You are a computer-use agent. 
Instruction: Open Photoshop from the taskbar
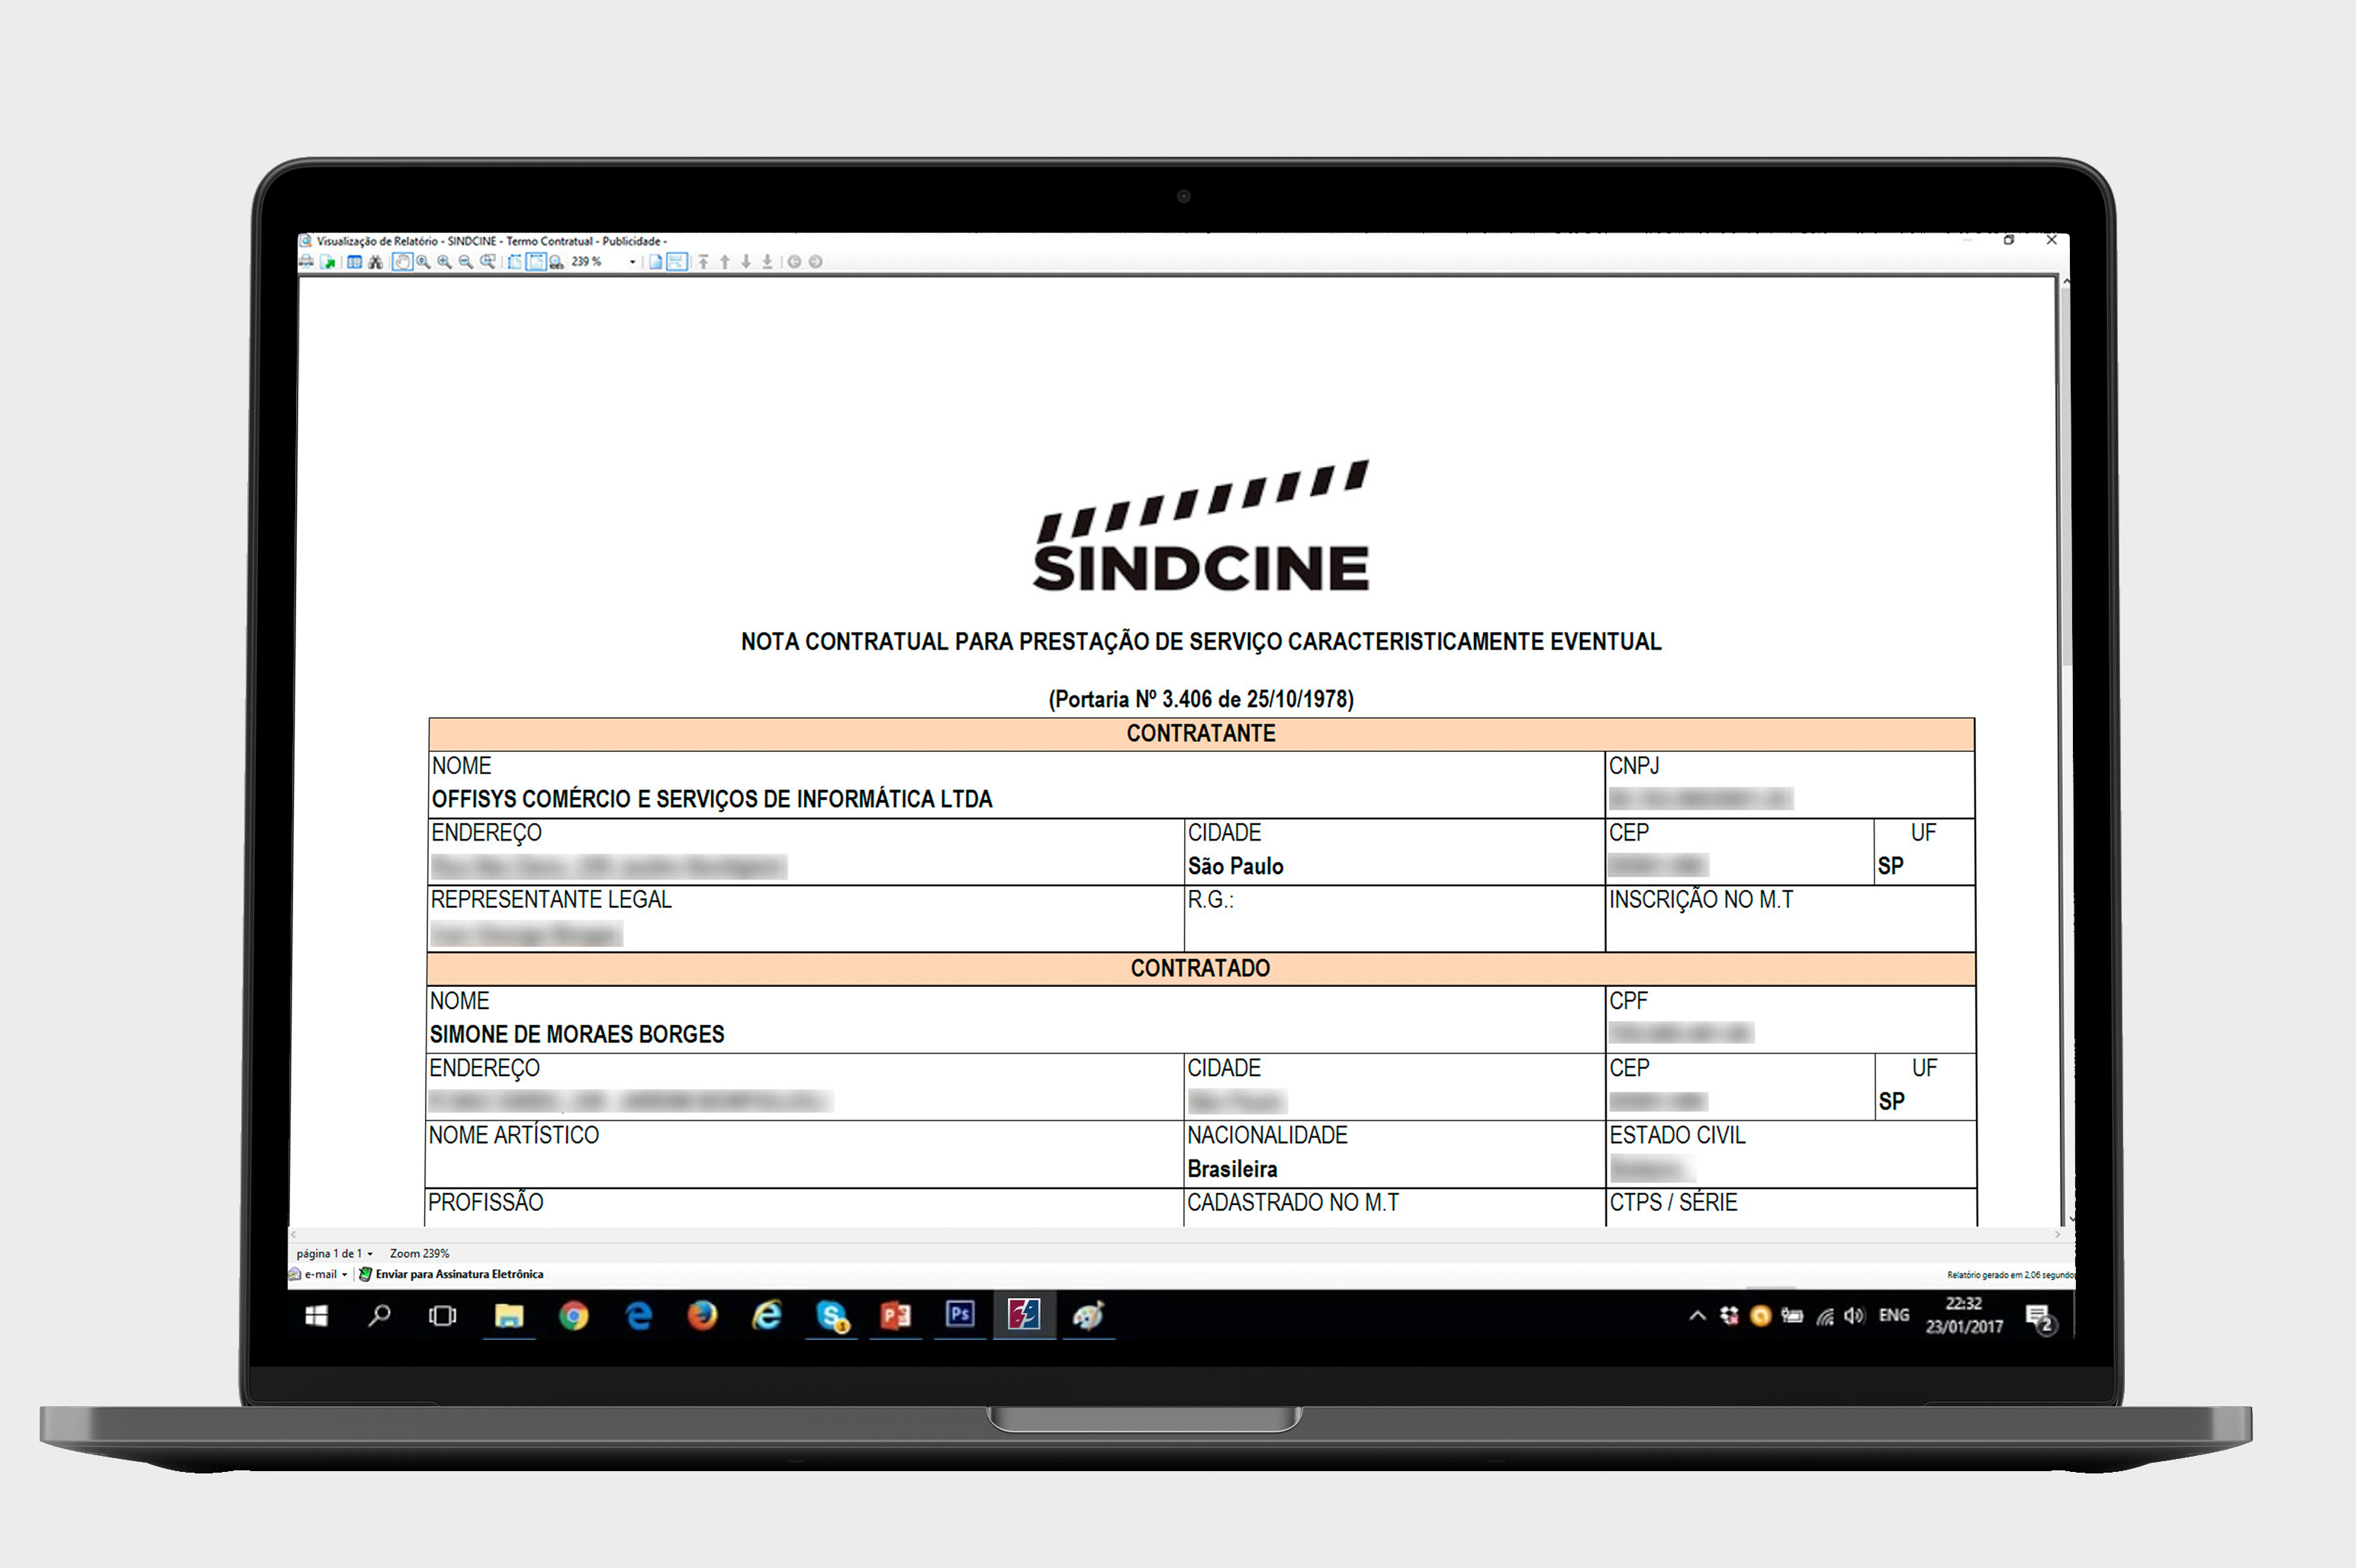(959, 1314)
